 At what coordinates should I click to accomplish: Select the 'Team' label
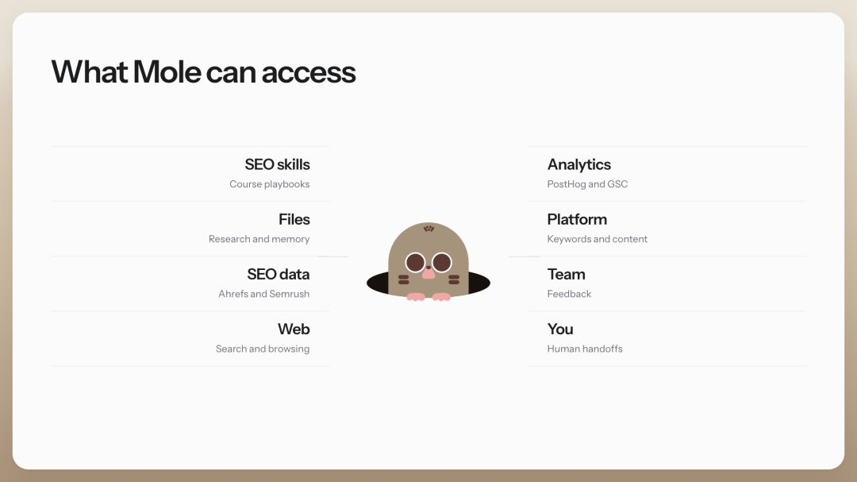coord(567,274)
